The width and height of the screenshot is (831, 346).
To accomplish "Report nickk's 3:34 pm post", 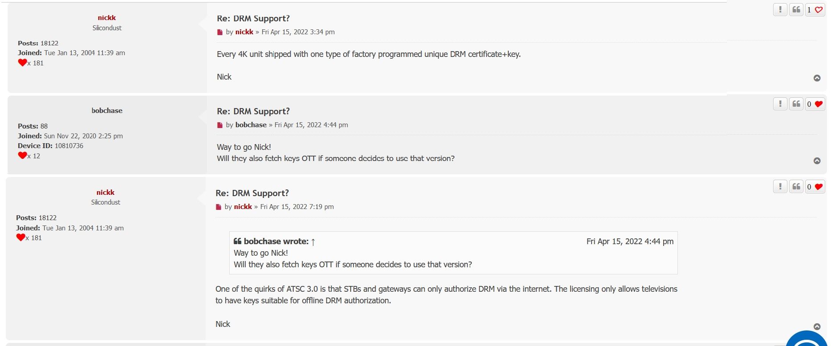I will point(780,9).
